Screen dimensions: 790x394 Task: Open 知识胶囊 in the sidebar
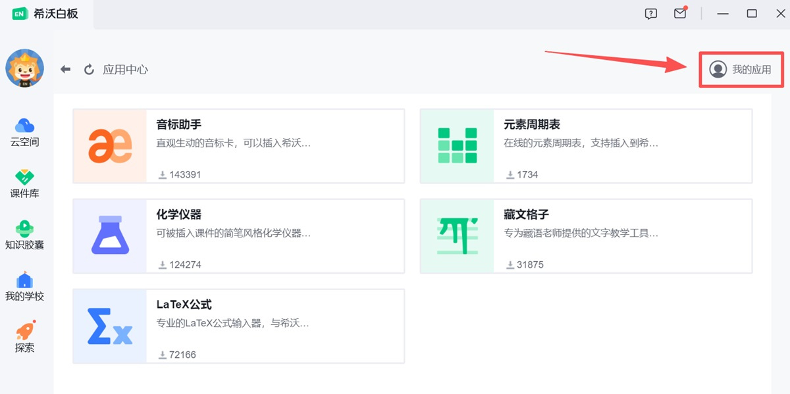point(24,235)
